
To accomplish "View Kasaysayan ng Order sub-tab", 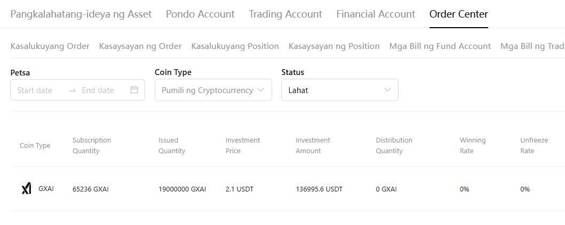I will click(x=140, y=46).
